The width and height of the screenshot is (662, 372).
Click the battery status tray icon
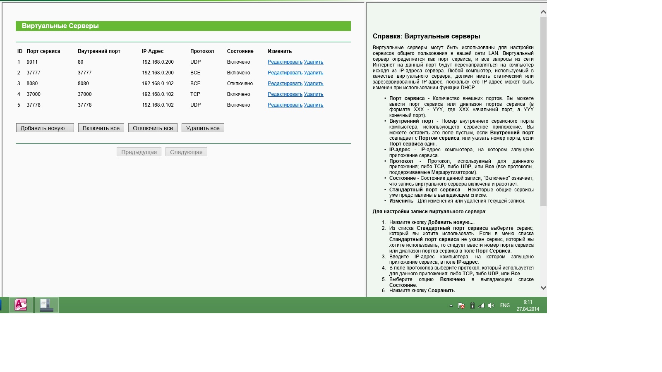472,306
